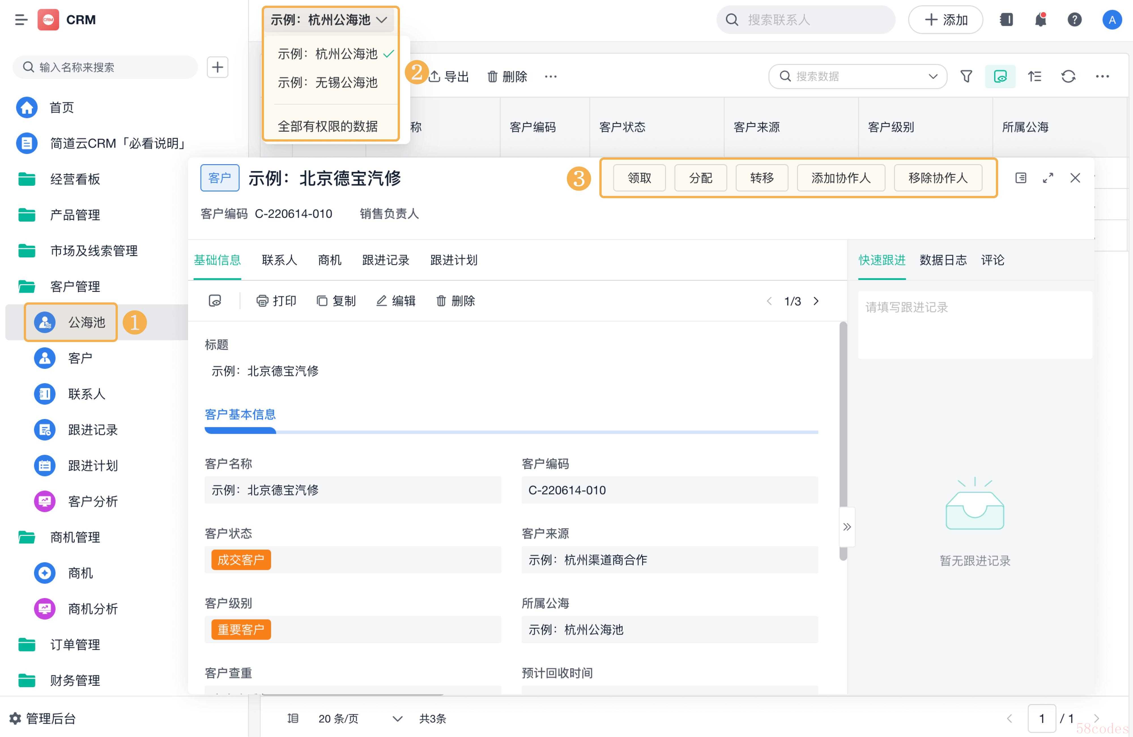1133x737 pixels.
Task: Collapse the left sidebar menu icon
Action: point(21,20)
